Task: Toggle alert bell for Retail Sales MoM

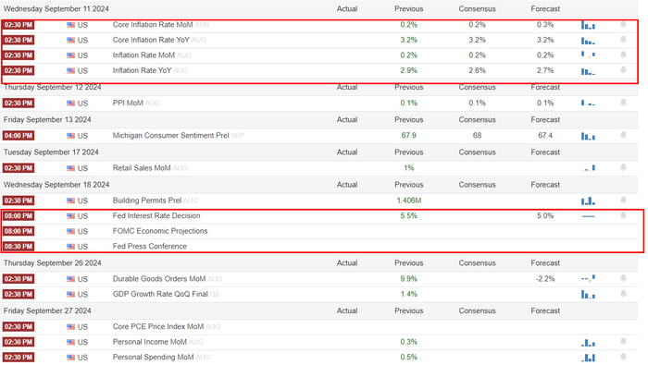Action: pos(623,167)
